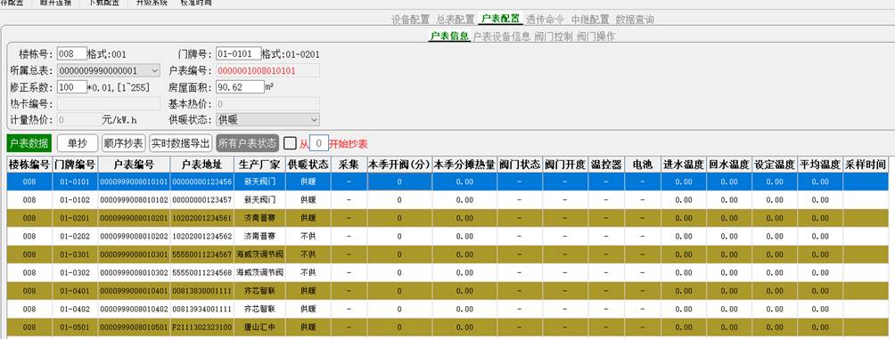Check the 从...开始抄表 checkbox
This screenshot has height=339, width=895.
(x=290, y=143)
